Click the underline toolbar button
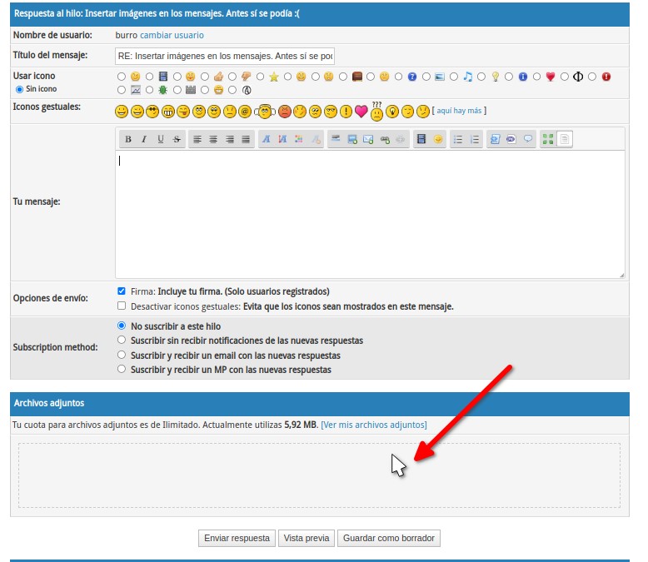Image resolution: width=648 pixels, height=562 pixels. click(x=161, y=140)
